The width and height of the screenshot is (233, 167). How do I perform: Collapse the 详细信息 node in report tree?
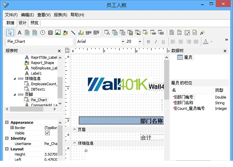point(15,79)
